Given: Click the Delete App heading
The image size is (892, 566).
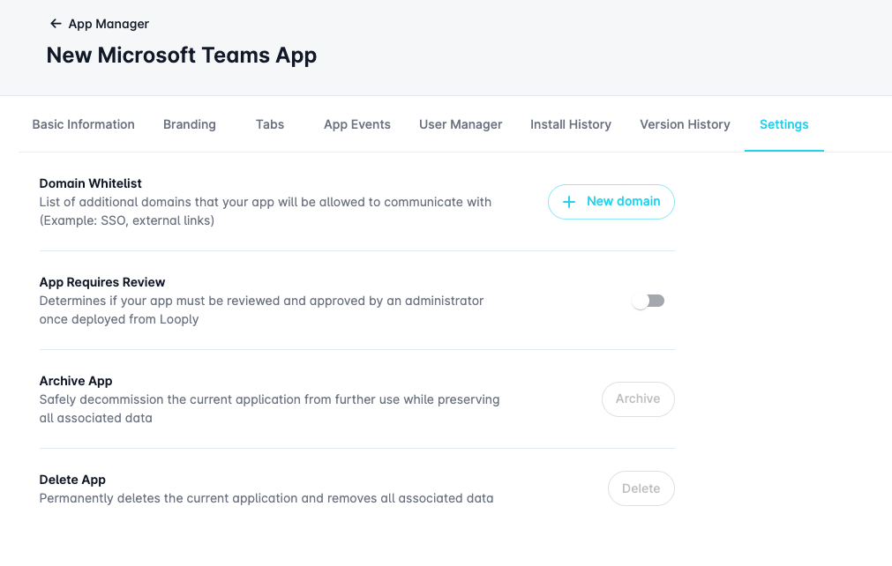Looking at the screenshot, I should pyautogui.click(x=72, y=480).
